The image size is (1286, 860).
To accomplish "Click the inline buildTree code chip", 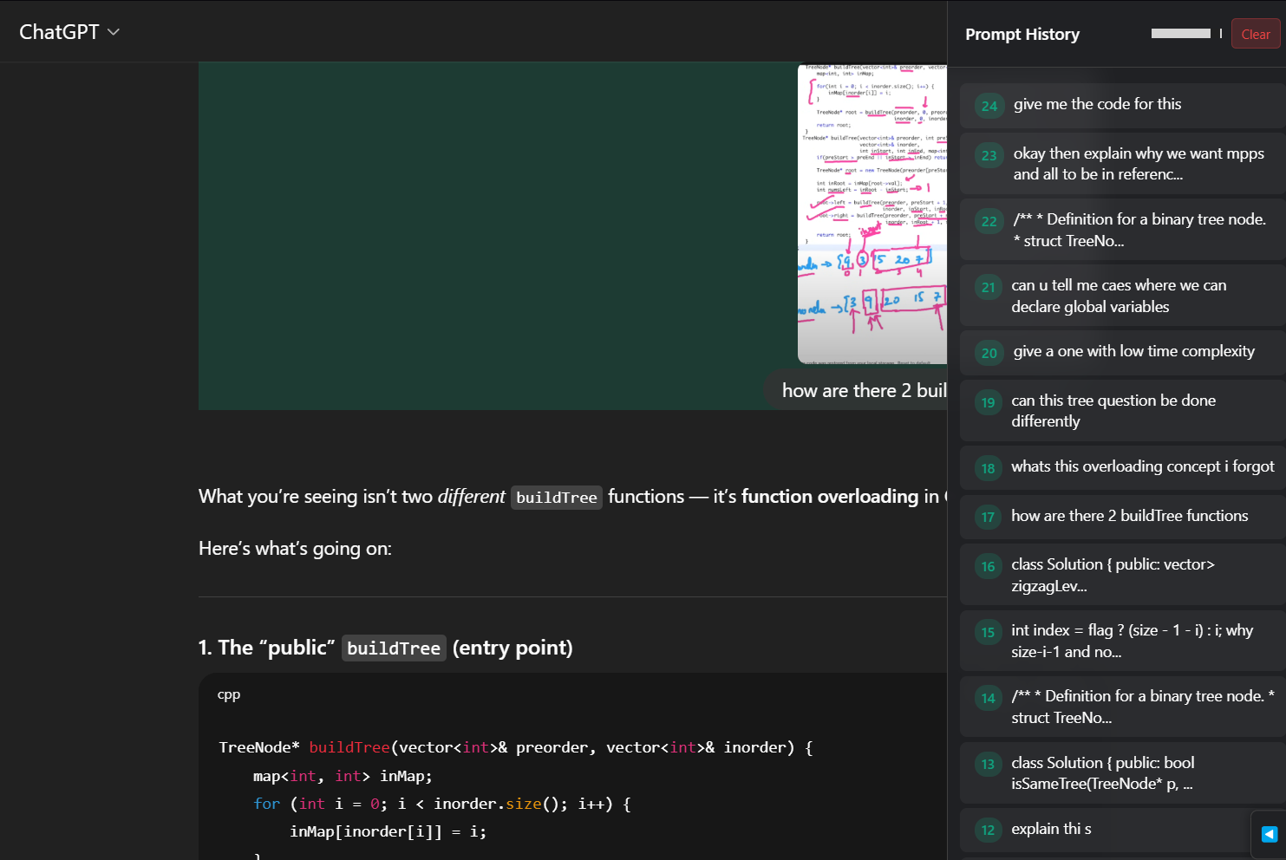I will (556, 497).
